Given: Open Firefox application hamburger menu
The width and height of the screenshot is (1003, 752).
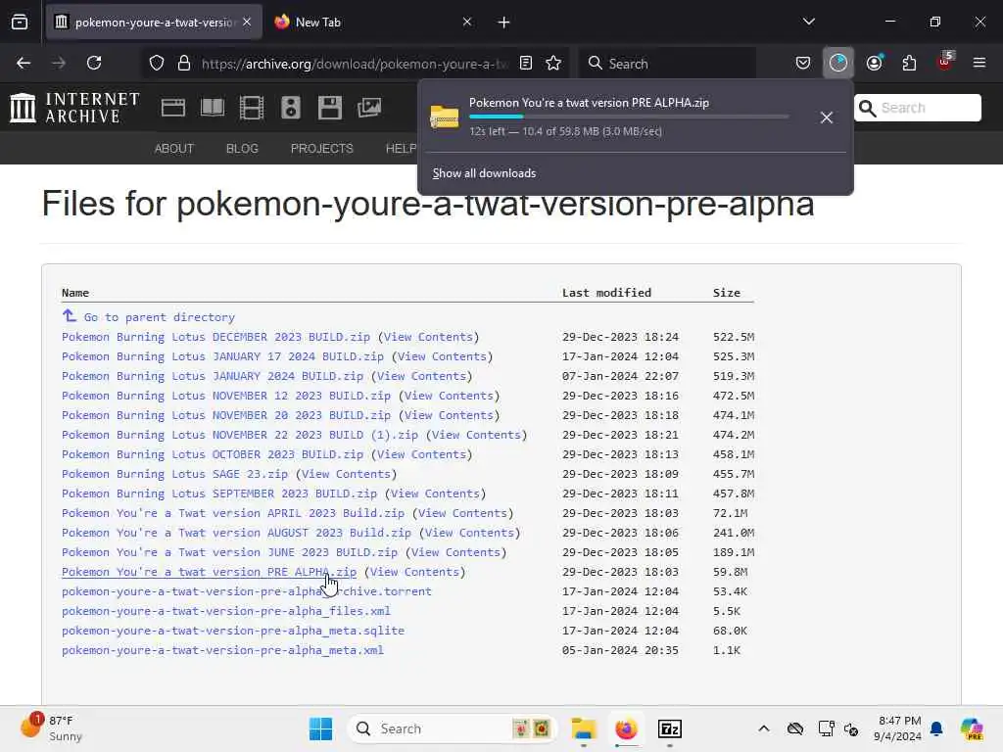Looking at the screenshot, I should [979, 63].
